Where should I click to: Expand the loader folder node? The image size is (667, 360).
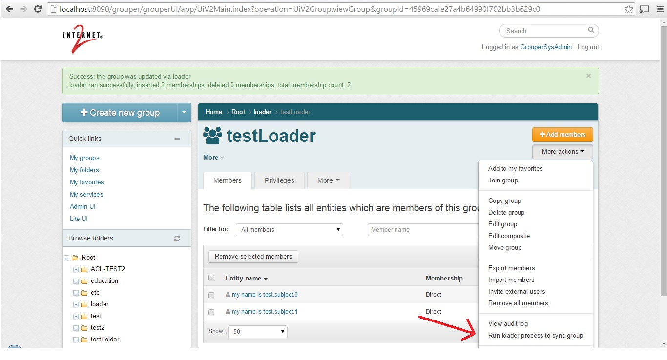point(76,304)
